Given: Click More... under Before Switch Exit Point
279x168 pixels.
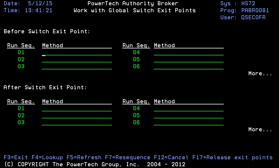Looking at the screenshot, I should pos(260,73).
